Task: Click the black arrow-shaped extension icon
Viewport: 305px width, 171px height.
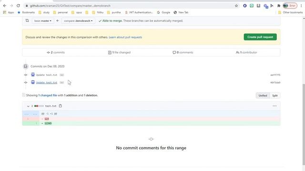Action: click(x=272, y=6)
